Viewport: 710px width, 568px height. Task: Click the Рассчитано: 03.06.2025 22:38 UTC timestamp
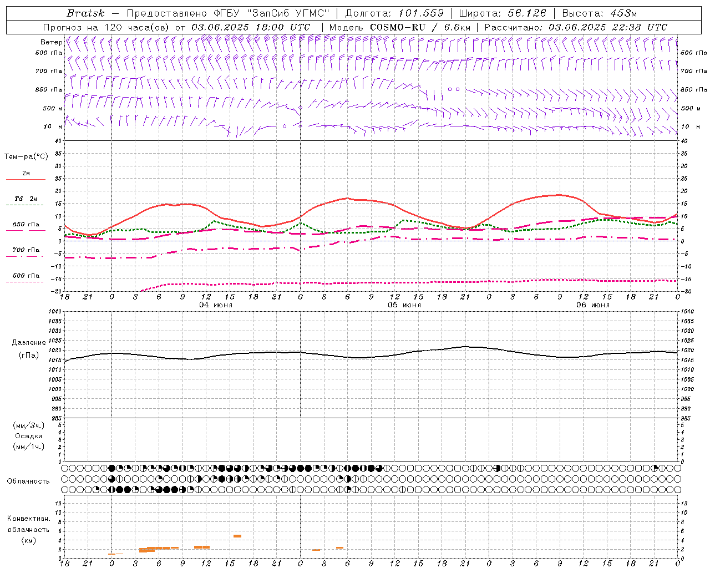point(576,27)
